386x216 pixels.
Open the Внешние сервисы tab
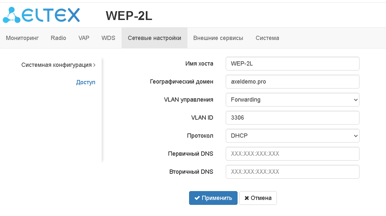point(218,38)
